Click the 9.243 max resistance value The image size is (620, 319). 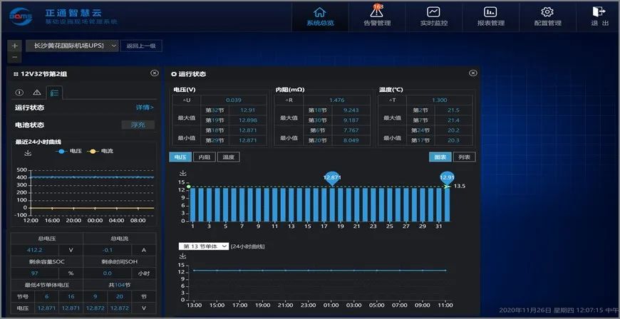point(351,110)
